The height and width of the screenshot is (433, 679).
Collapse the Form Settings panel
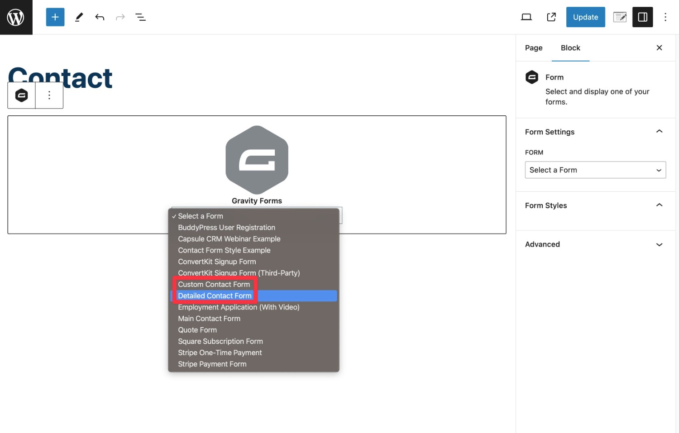595,132
